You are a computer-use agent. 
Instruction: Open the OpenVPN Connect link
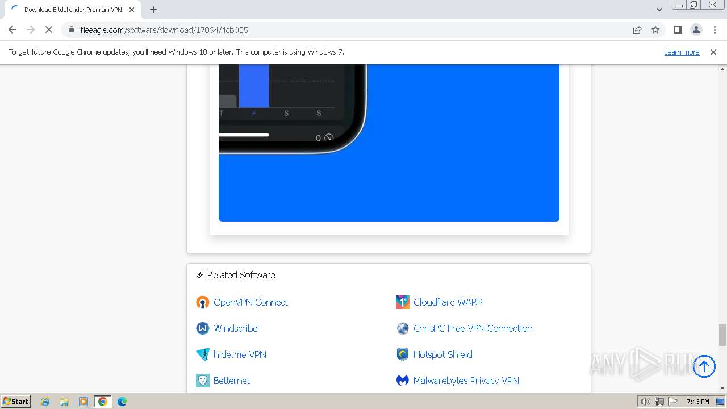click(250, 302)
